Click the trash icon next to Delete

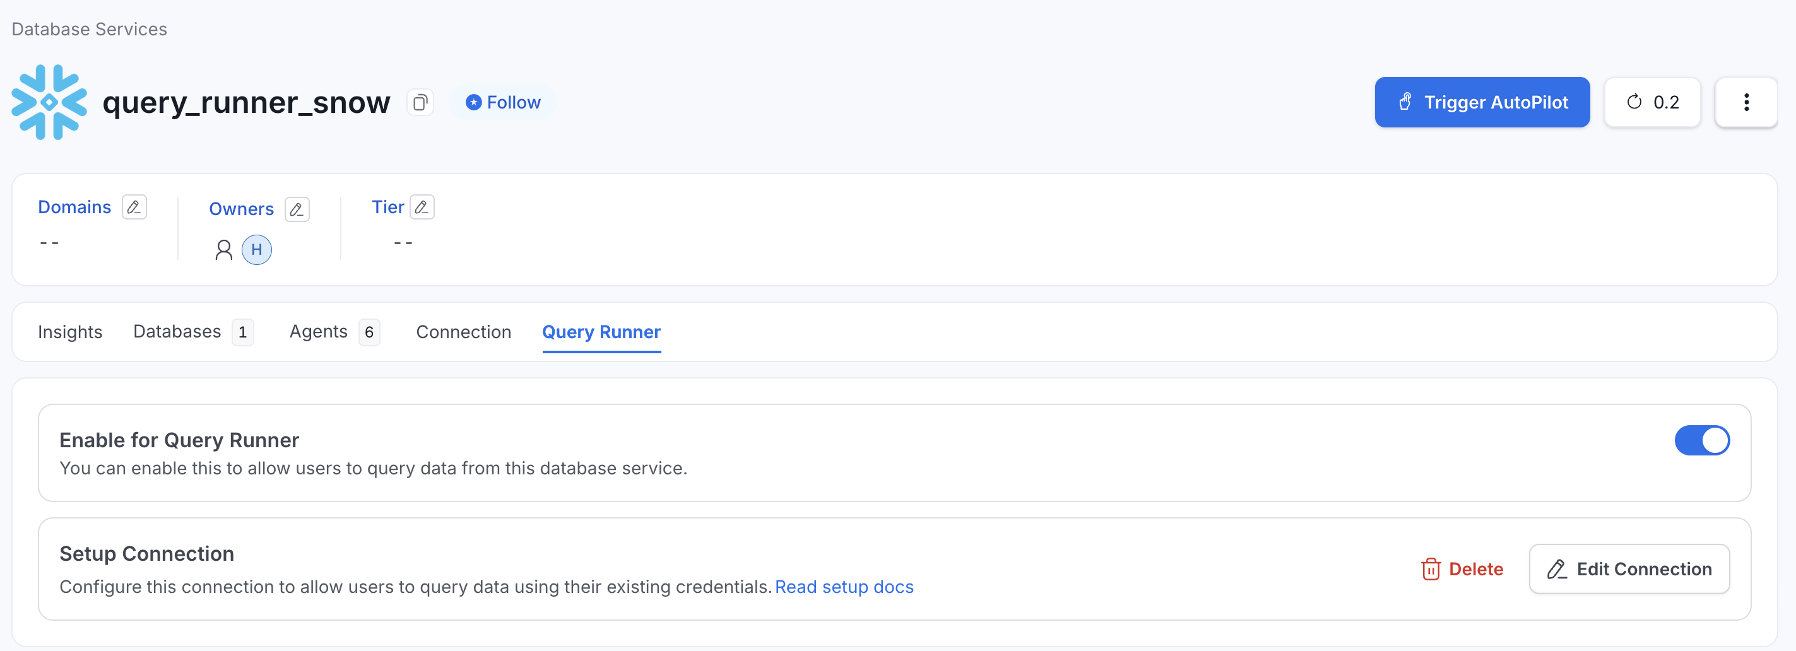[x=1431, y=569]
